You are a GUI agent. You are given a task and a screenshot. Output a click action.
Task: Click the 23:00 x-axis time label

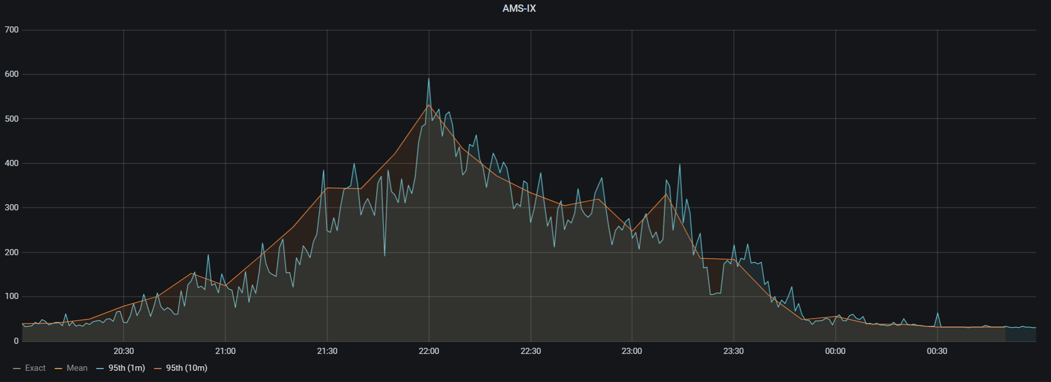click(x=632, y=351)
